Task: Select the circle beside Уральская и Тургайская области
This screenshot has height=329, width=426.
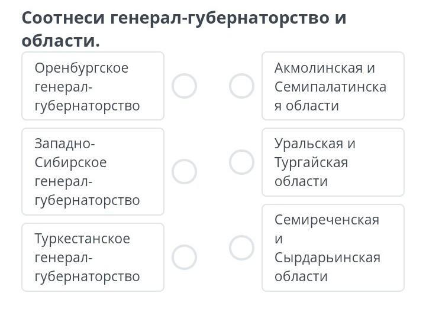Action: point(241,162)
